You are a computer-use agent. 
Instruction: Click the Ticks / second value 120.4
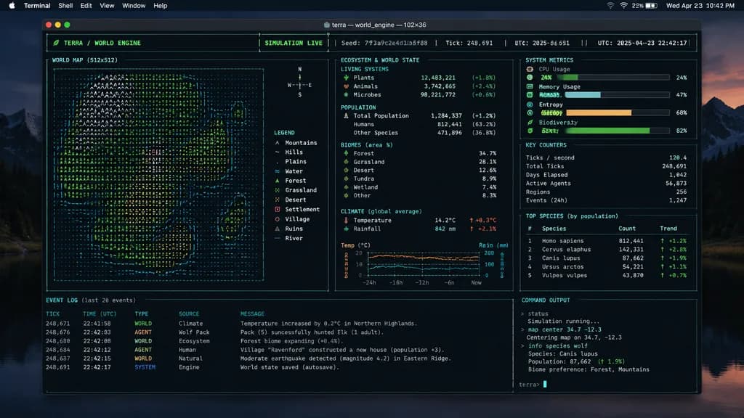pyautogui.click(x=678, y=157)
